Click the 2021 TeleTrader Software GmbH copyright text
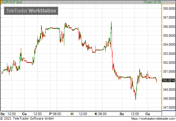The image size is (176, 121). [x=27, y=118]
